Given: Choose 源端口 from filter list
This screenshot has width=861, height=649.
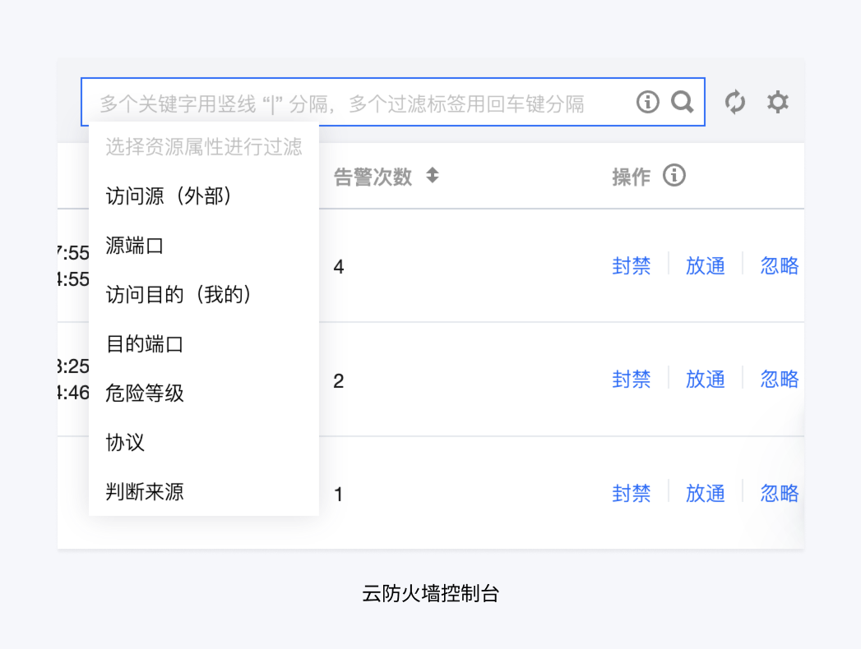Looking at the screenshot, I should [135, 245].
